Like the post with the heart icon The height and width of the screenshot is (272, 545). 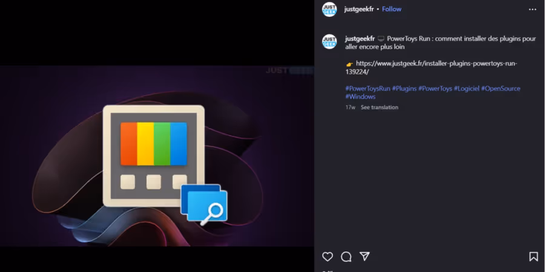coord(328,257)
